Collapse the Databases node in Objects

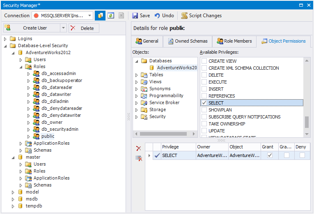[x=137, y=61]
